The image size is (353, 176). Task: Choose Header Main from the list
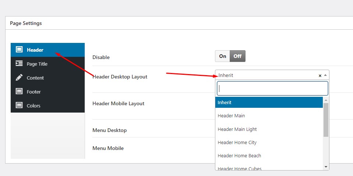(269, 116)
